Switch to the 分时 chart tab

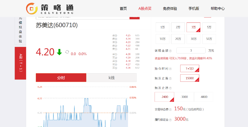point(61,78)
